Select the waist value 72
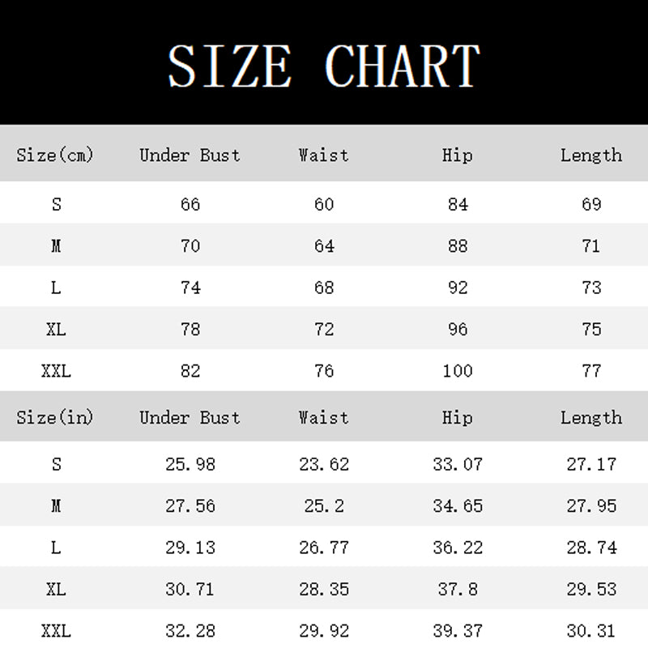648x648 pixels. [x=324, y=330]
